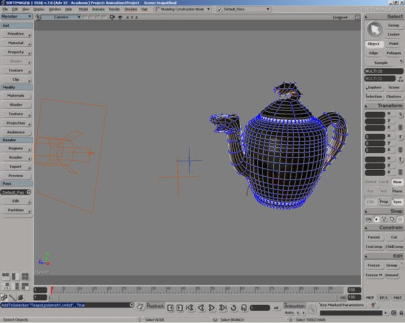
Task: Click the keyframe key icon button
Action: 312,308
